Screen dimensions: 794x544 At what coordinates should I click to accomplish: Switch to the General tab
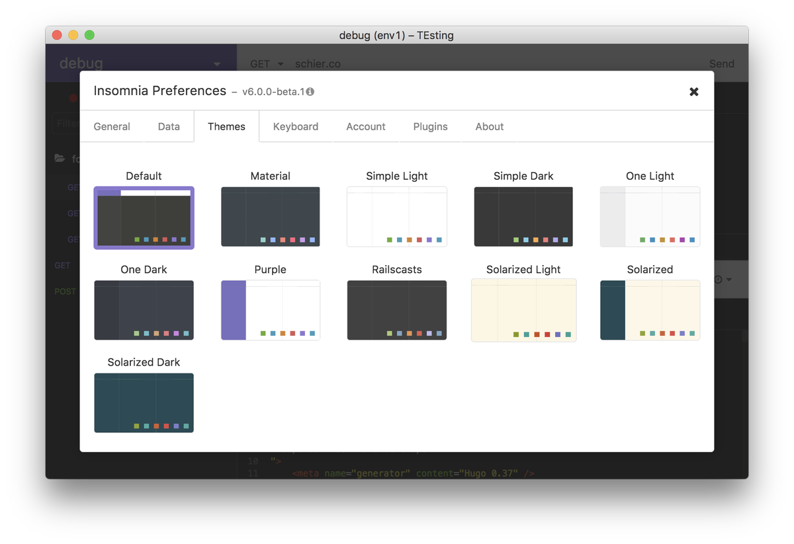click(112, 126)
